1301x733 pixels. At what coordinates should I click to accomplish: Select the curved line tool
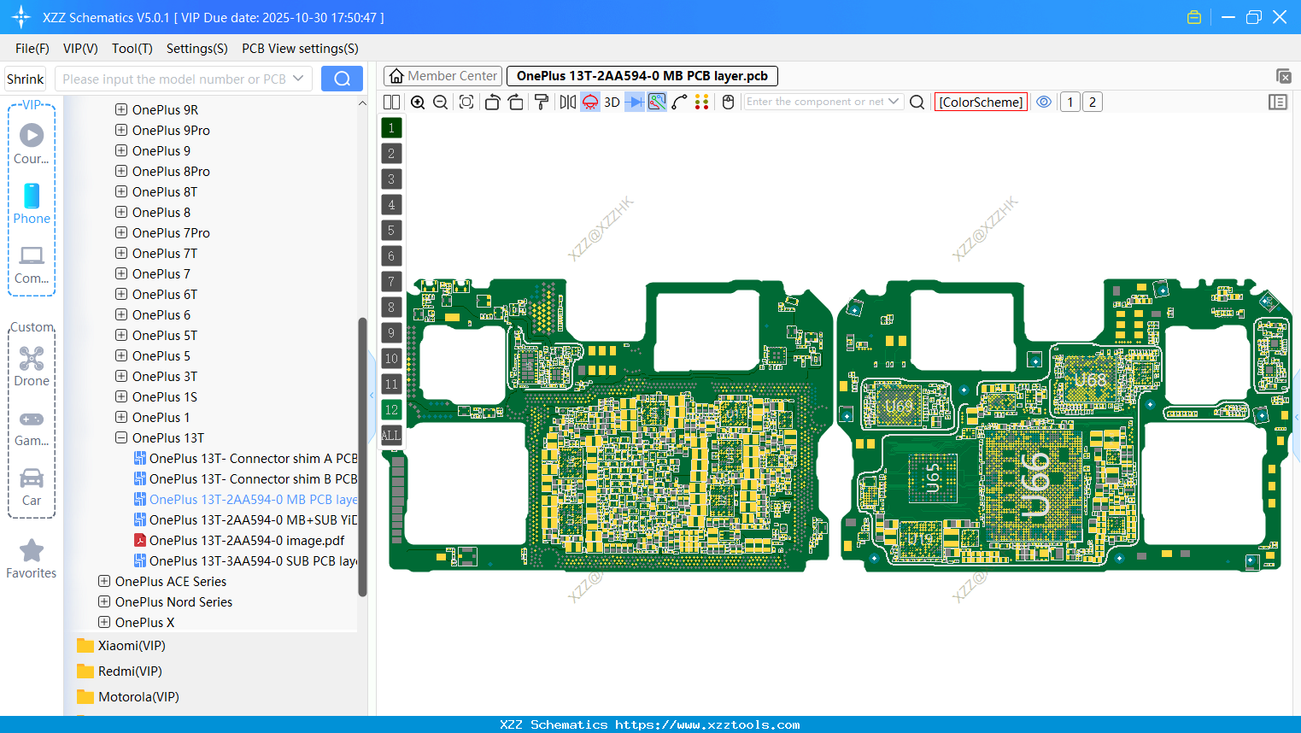tap(680, 103)
